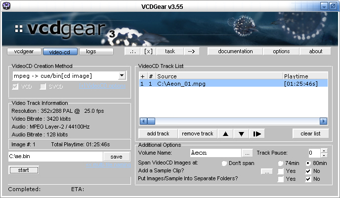
Task: Select the Don't span radio button
Action: [224, 163]
